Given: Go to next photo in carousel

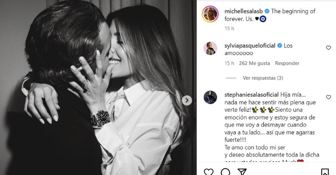Looking at the screenshot, I should [187, 101].
